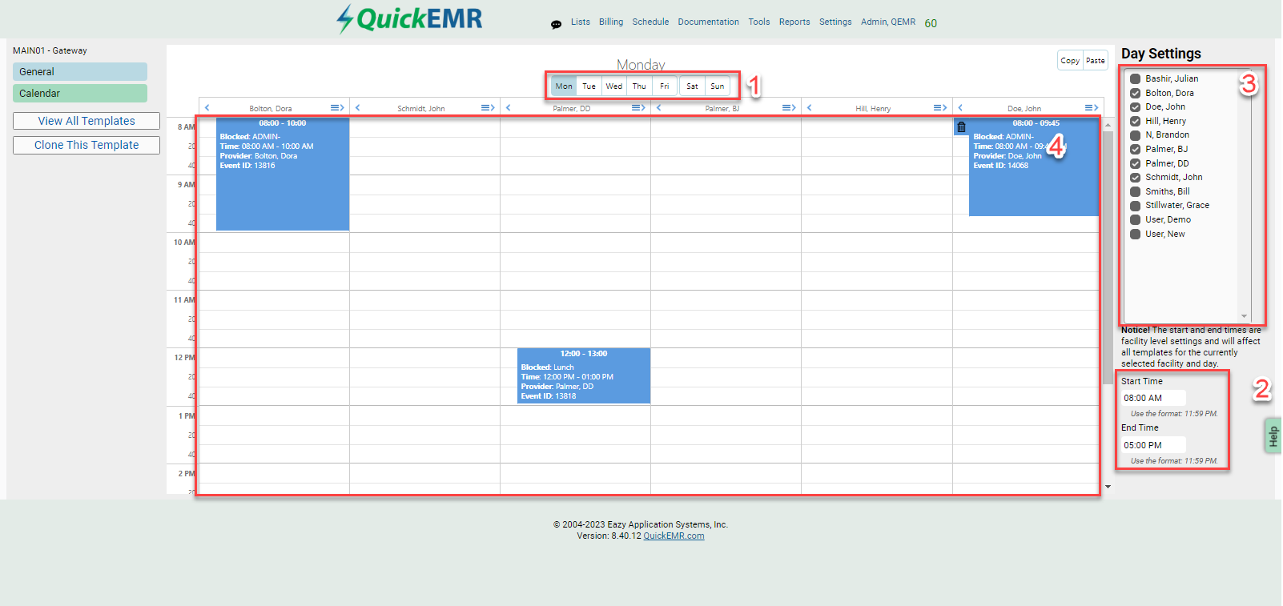Image resolution: width=1283 pixels, height=606 pixels.
Task: Open the Documentation menu
Action: (x=709, y=22)
